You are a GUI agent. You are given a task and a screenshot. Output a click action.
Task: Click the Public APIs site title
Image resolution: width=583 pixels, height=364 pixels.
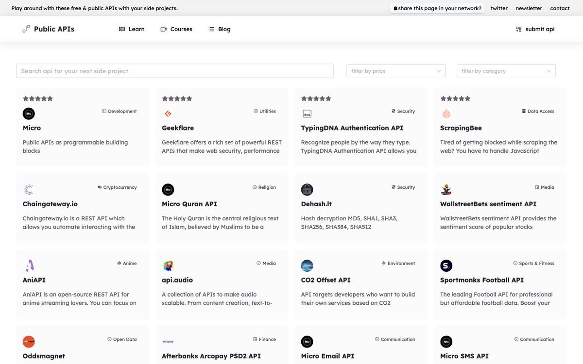tap(54, 29)
